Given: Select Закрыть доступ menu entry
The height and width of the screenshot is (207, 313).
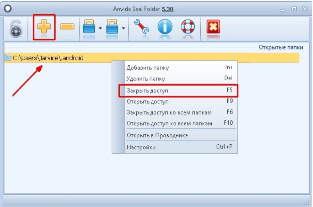Looking at the screenshot, I should 148,91.
